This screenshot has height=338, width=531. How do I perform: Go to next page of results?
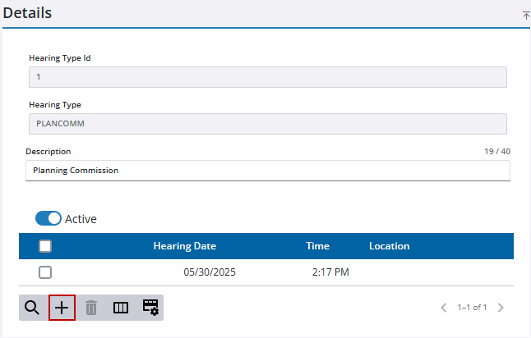coord(501,308)
